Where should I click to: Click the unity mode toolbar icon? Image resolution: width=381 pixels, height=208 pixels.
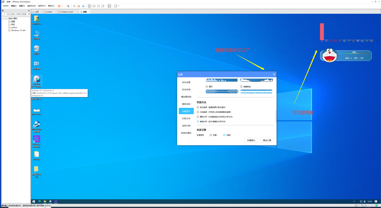[x=103, y=6]
